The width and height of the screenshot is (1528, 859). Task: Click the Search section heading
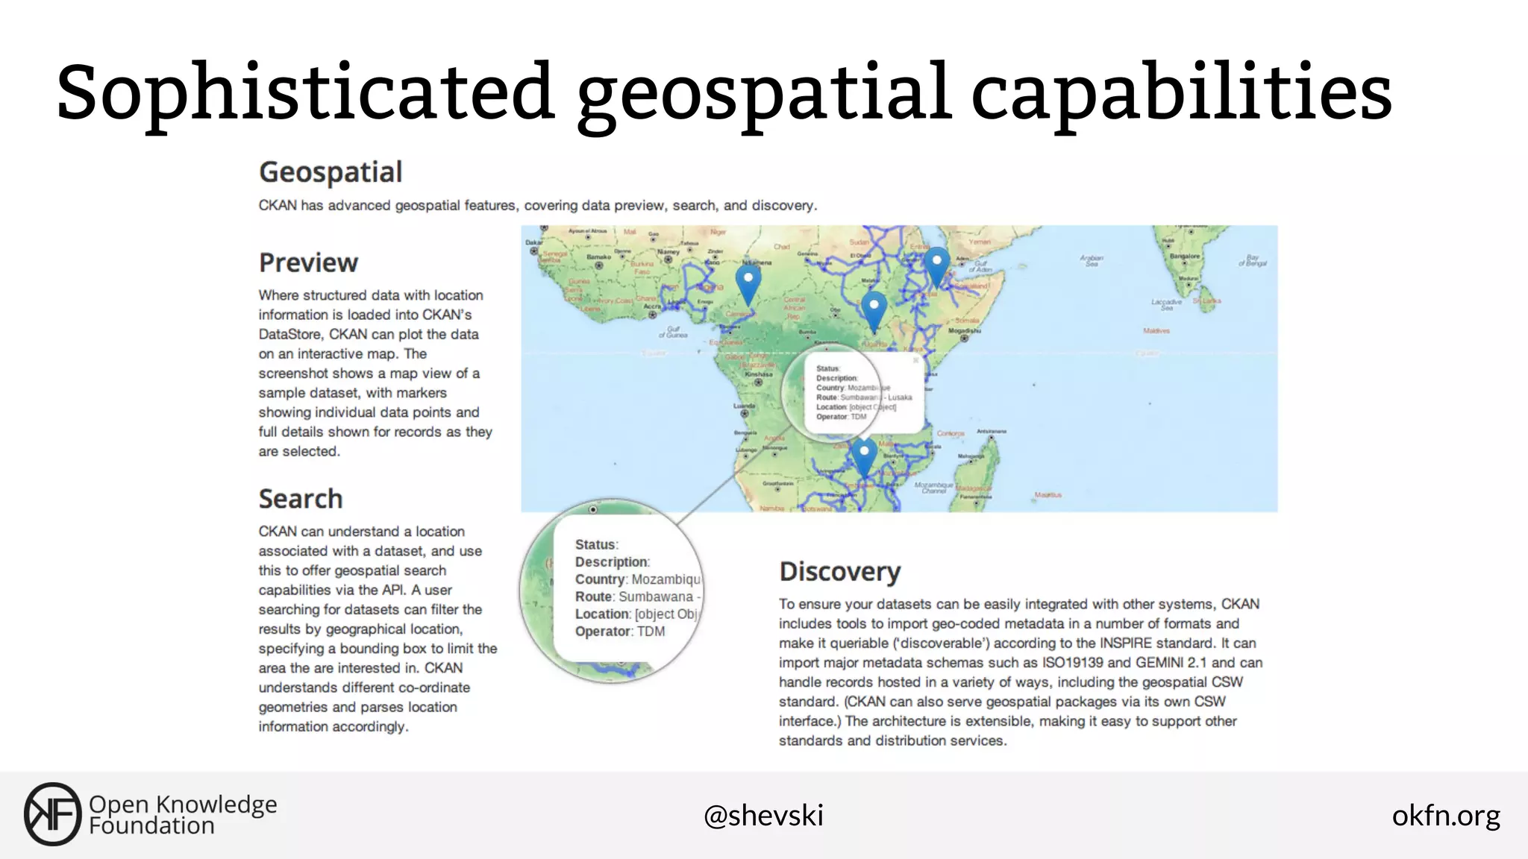(301, 499)
